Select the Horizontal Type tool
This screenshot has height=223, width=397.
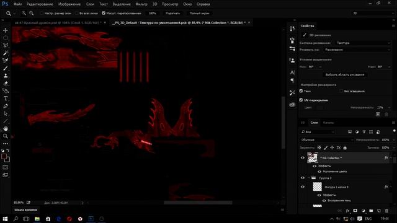pos(6,98)
